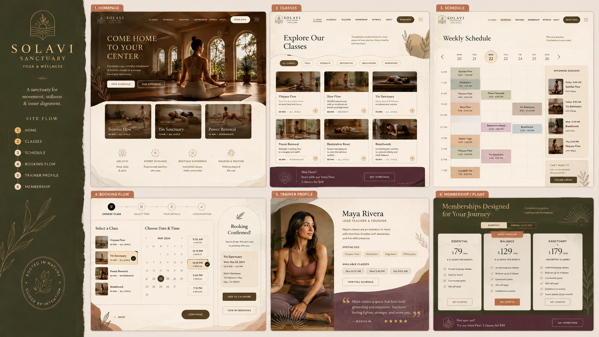599x337 pixels.
Task: Select the Restorative filter tab
Action: pos(346,63)
